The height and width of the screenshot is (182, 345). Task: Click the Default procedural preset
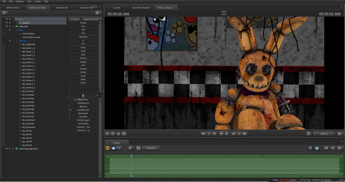click(83, 23)
